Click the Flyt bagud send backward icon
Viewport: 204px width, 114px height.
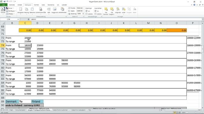pos(112,9)
